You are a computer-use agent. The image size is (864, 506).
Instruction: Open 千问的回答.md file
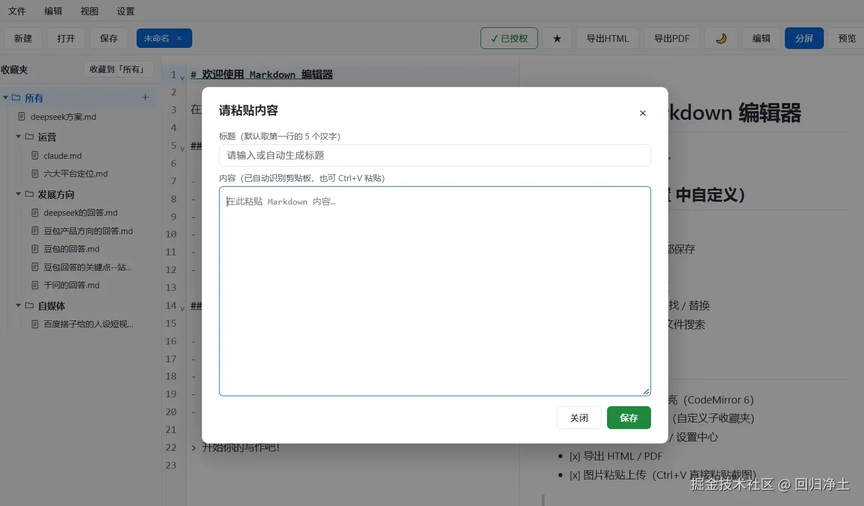click(71, 285)
